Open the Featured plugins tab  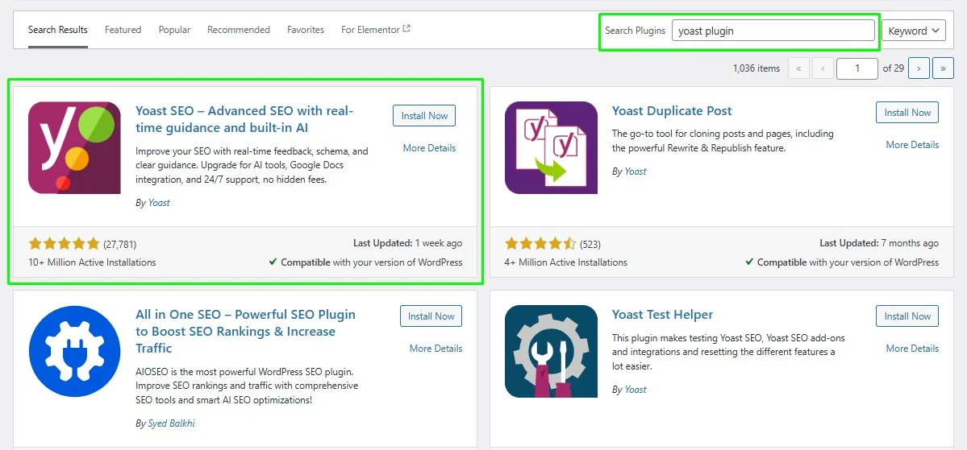click(123, 30)
